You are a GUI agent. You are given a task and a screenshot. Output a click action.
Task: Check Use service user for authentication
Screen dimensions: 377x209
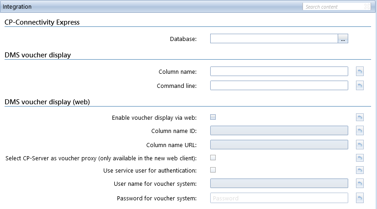pos(213,170)
